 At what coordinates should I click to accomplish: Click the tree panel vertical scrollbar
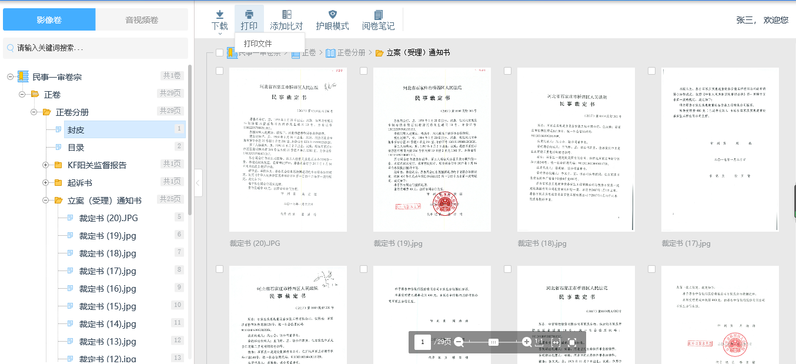190,141
